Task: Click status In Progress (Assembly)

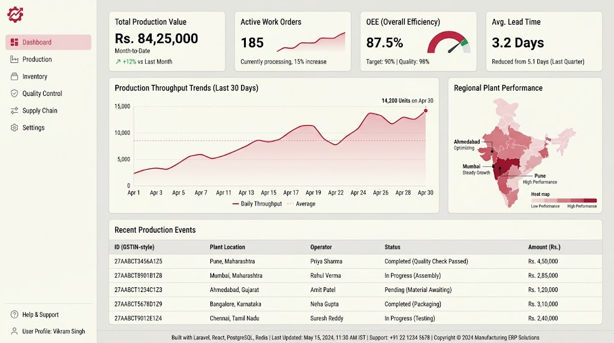Action: coord(413,276)
